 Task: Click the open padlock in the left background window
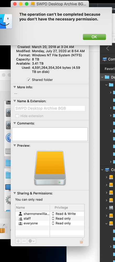(x=3, y=228)
